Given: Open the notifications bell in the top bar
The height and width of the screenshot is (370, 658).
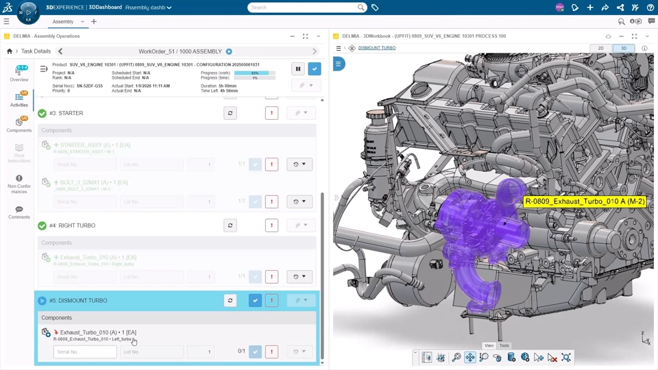Looking at the screenshot, I should click(575, 8).
